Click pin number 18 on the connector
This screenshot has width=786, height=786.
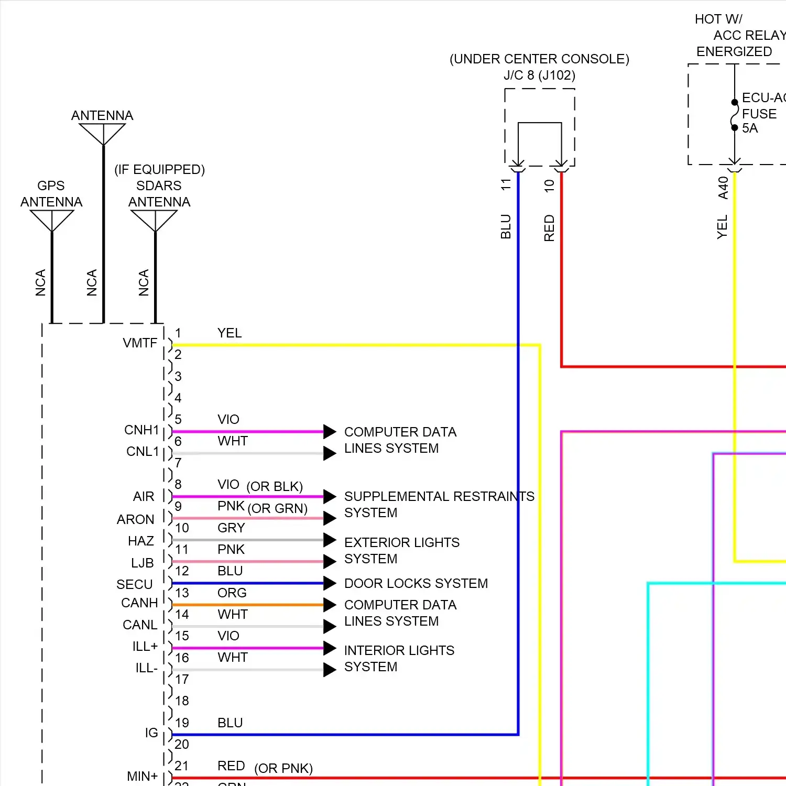182,701
